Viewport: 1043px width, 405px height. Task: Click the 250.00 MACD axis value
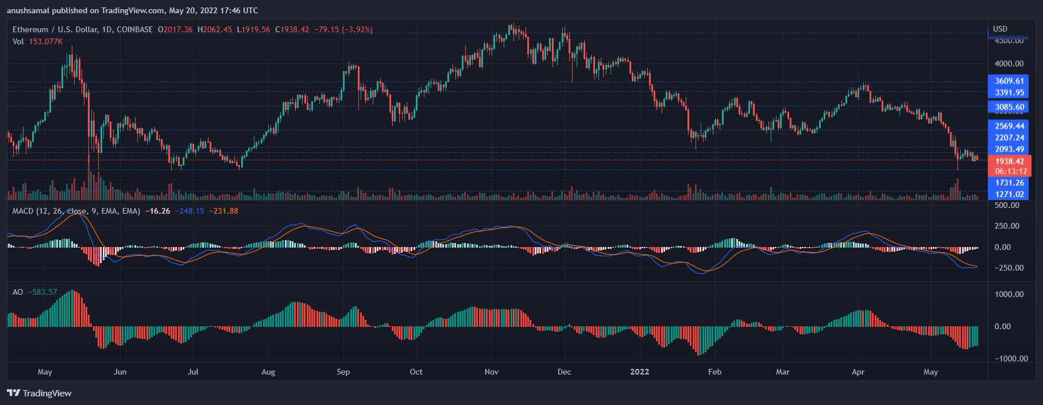click(x=1007, y=226)
